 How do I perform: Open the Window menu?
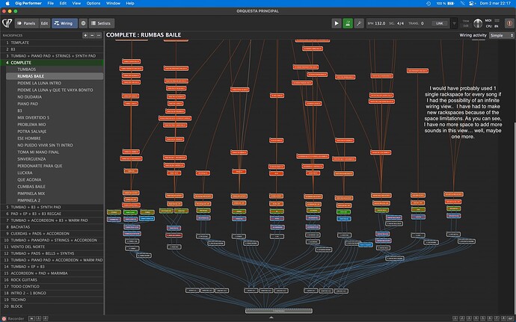[113, 3]
